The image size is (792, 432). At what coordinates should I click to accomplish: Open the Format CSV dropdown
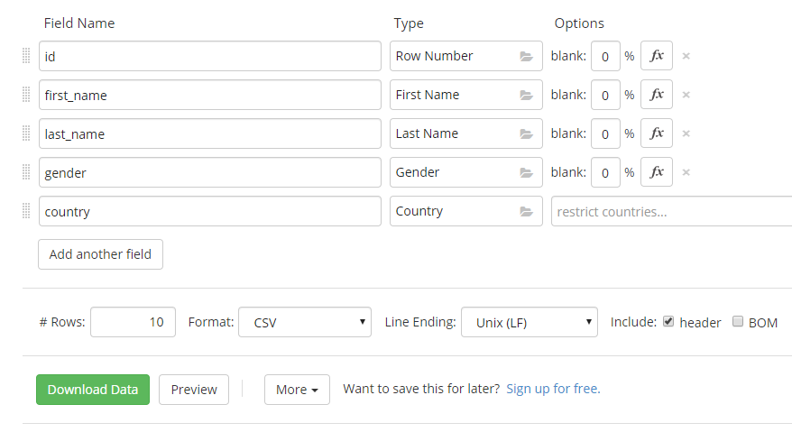coord(304,322)
